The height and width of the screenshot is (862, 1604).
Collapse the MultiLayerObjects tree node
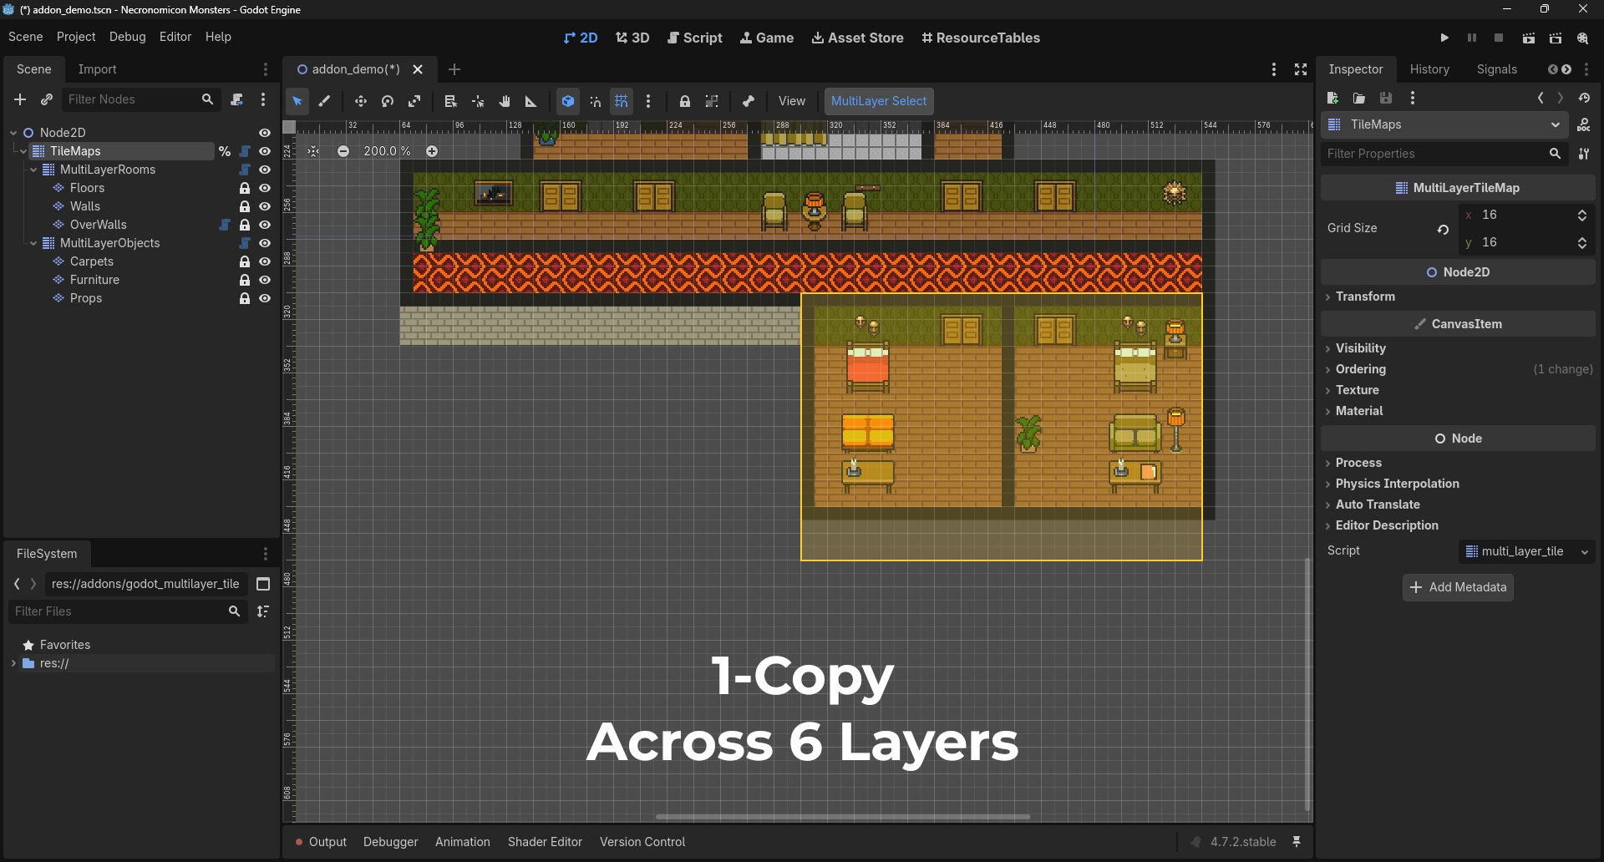click(33, 243)
